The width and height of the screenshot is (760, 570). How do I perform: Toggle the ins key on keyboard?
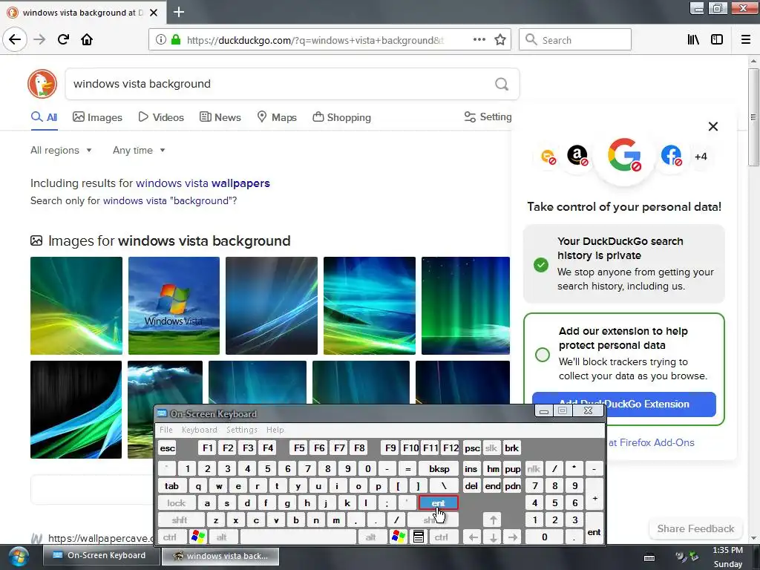[x=471, y=469]
